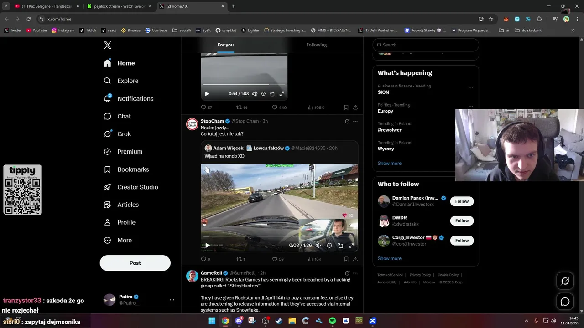Image resolution: width=584 pixels, height=328 pixels.
Task: Show more in Who to follow
Action: point(390,258)
